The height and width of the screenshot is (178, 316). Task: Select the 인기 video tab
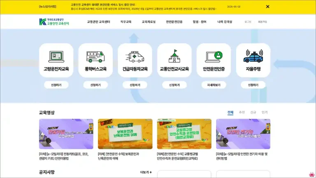pyautogui.click(x=265, y=113)
